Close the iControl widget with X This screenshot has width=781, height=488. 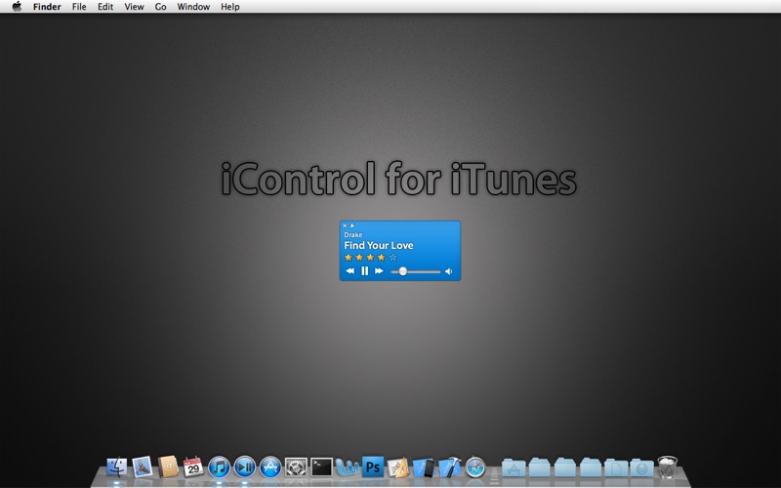point(345,225)
